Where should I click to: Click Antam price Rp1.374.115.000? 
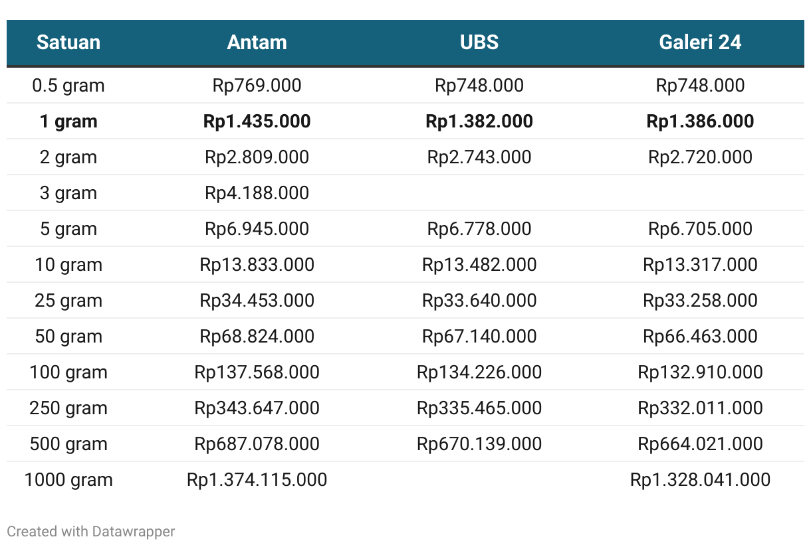pyautogui.click(x=257, y=480)
